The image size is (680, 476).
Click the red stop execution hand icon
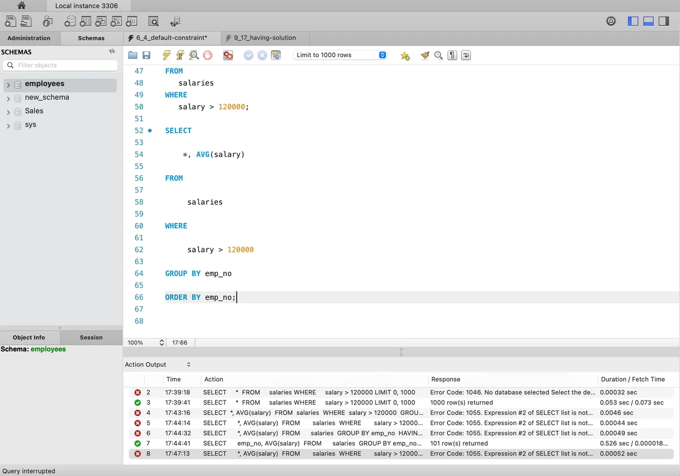[207, 55]
